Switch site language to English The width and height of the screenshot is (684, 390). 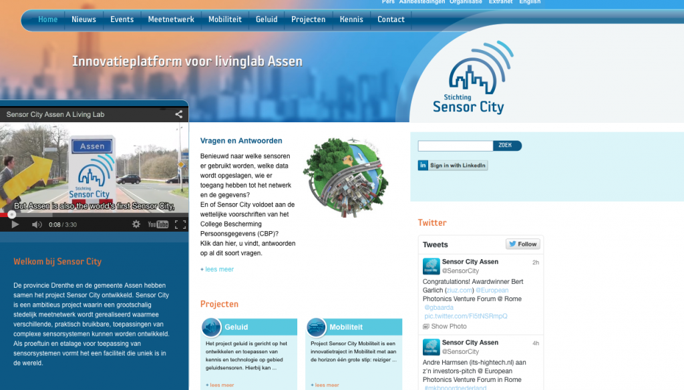pos(530,2)
